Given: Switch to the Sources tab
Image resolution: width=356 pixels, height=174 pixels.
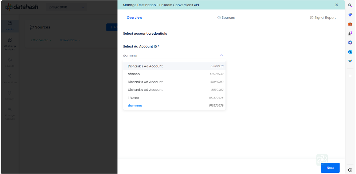Looking at the screenshot, I should pyautogui.click(x=226, y=18).
